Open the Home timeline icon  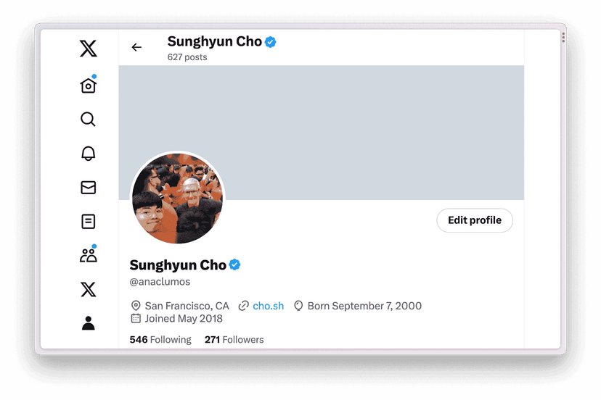88,85
